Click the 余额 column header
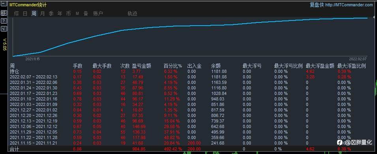 [x=216, y=66]
